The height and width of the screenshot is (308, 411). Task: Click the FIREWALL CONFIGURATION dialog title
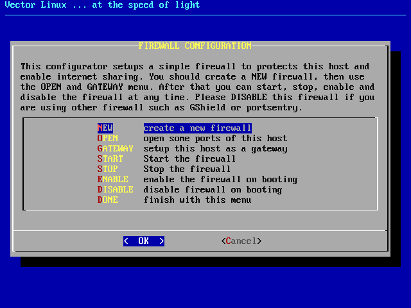pyautogui.click(x=195, y=46)
